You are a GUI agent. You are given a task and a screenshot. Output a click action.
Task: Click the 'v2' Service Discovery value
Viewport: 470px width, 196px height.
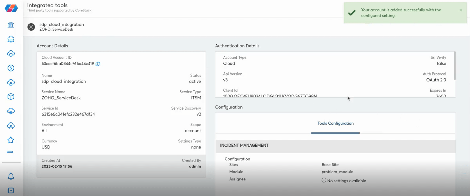[x=199, y=114]
